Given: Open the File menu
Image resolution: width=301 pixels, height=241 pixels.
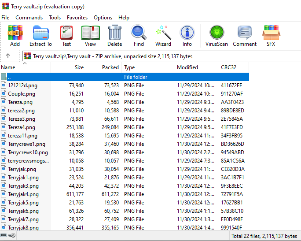Looking at the screenshot, I should point(5,18).
